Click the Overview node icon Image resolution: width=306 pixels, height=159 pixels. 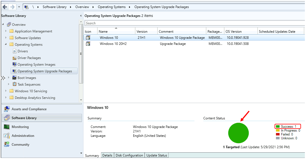[x=9, y=24]
